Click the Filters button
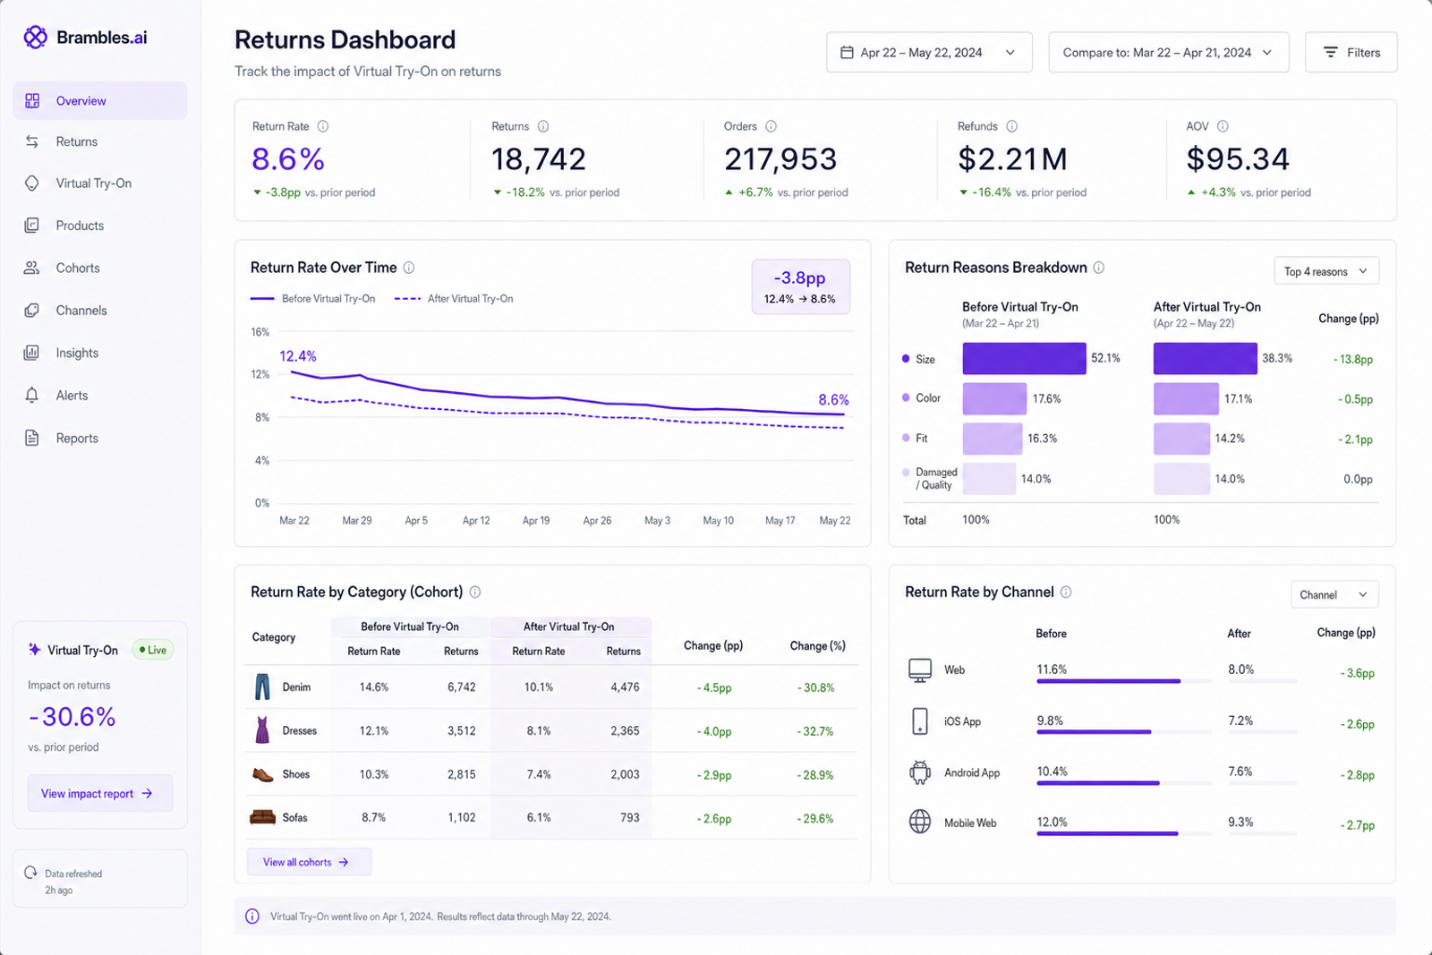This screenshot has height=955, width=1432. point(1351,53)
